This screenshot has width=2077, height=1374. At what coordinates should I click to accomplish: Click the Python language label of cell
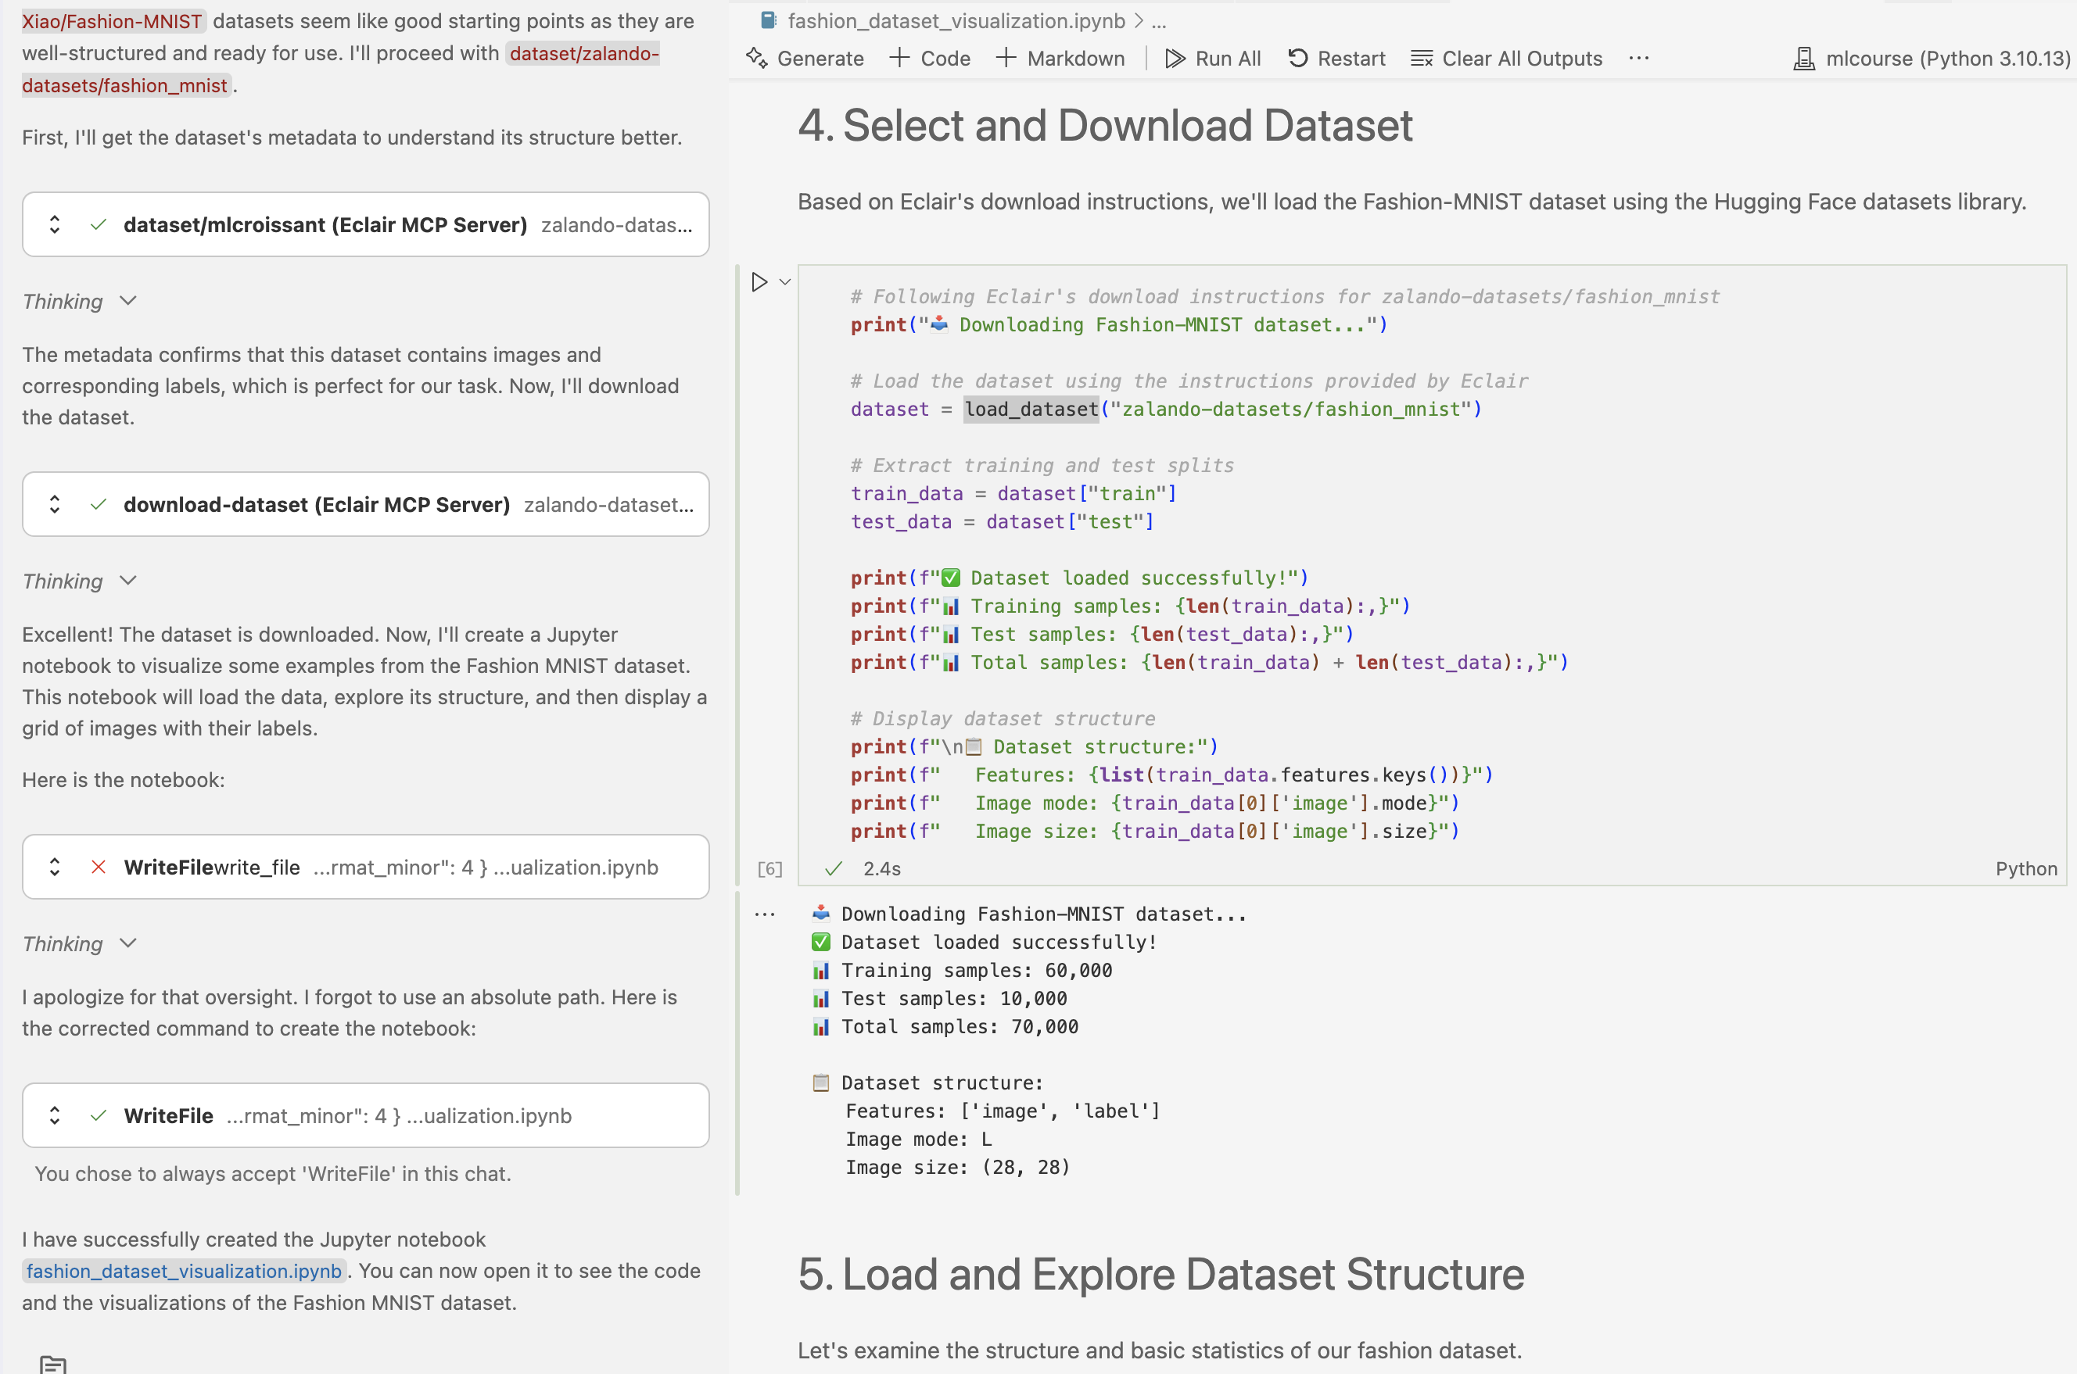click(x=2025, y=868)
